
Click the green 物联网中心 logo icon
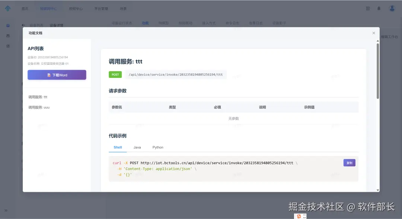point(8,8)
